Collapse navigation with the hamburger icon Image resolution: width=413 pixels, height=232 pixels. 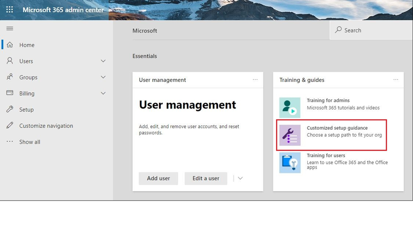pyautogui.click(x=10, y=28)
